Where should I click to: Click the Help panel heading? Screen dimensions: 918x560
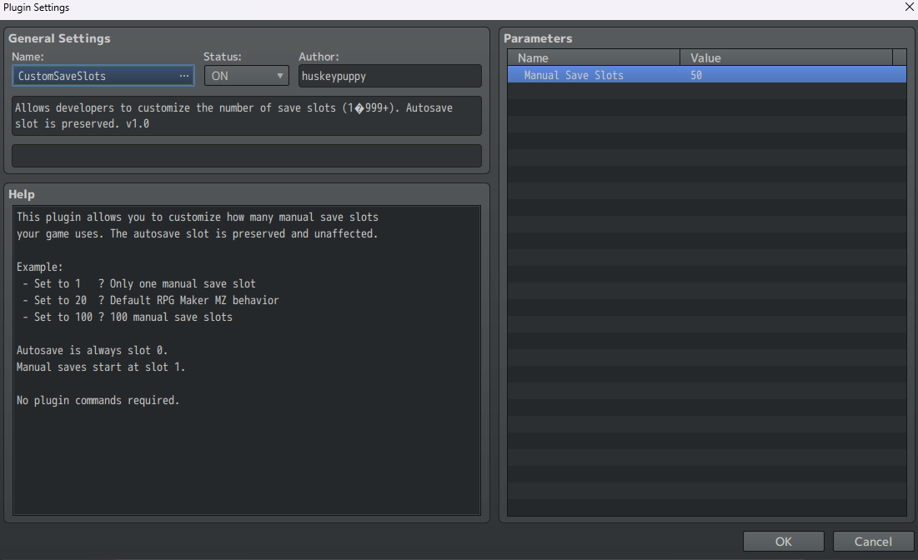(x=22, y=194)
